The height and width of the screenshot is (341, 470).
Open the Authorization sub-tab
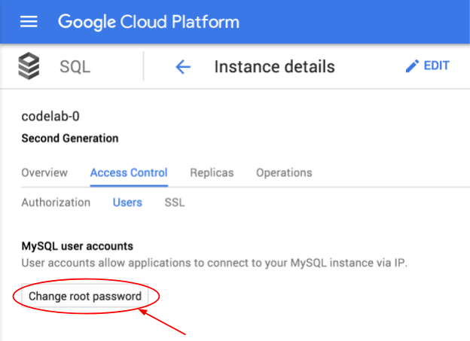point(56,202)
